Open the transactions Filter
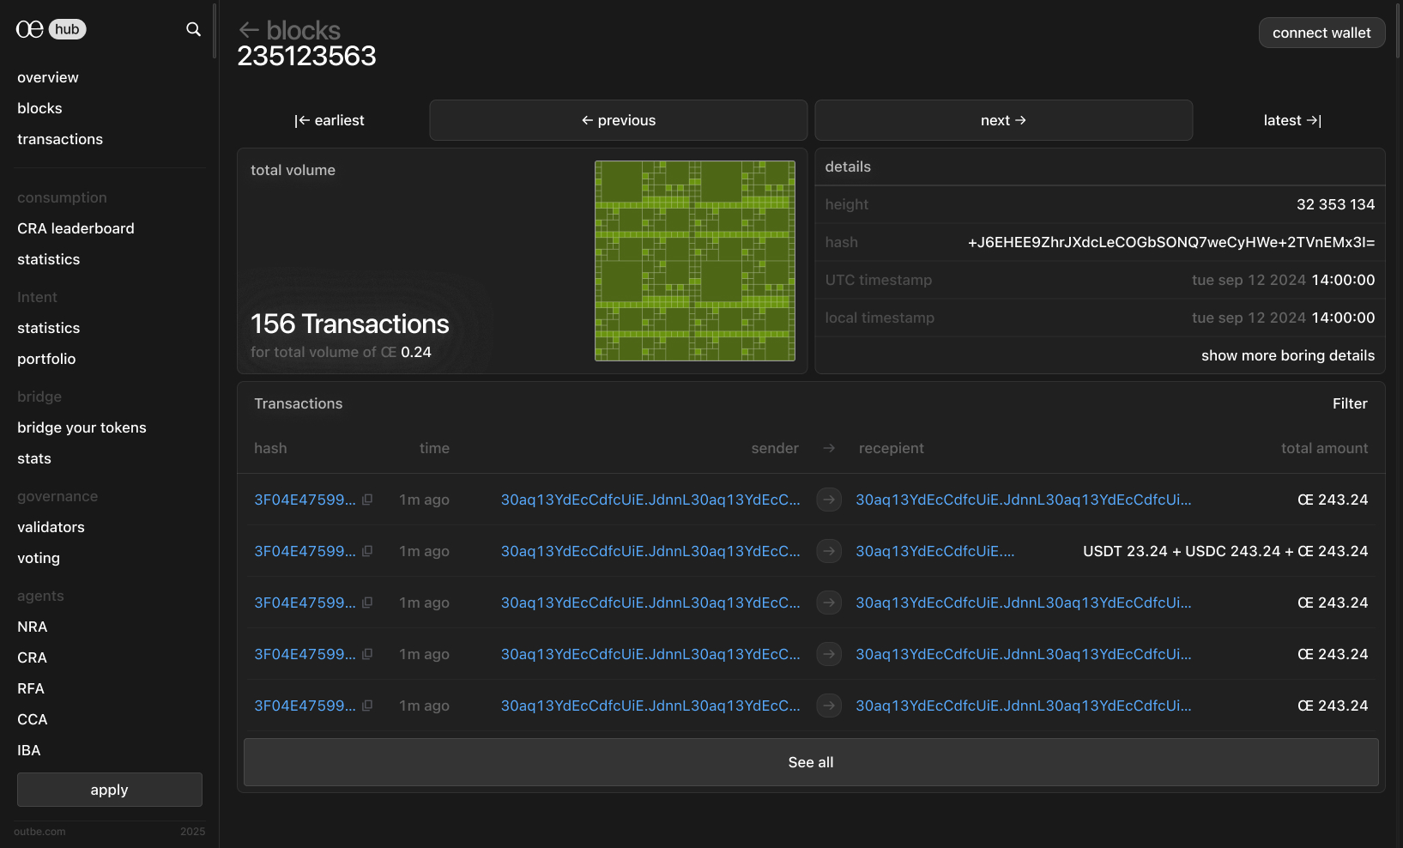The image size is (1403, 848). pos(1350,403)
